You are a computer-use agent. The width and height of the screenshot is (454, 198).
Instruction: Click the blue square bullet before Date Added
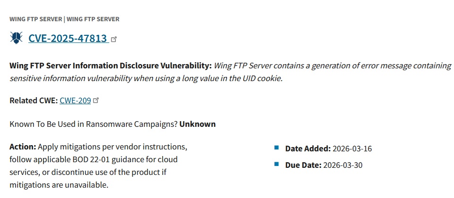click(277, 148)
